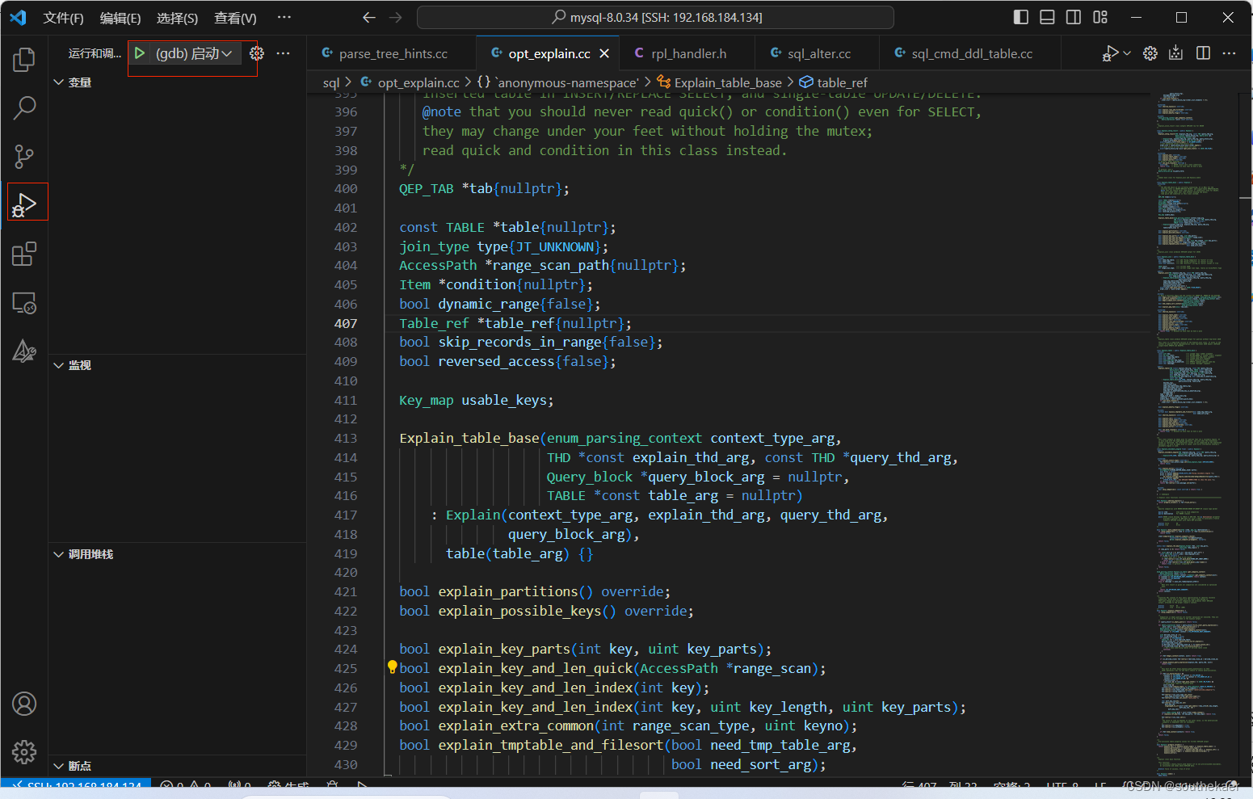Open the 文件(F) menu
The width and height of the screenshot is (1253, 799).
[x=63, y=17]
